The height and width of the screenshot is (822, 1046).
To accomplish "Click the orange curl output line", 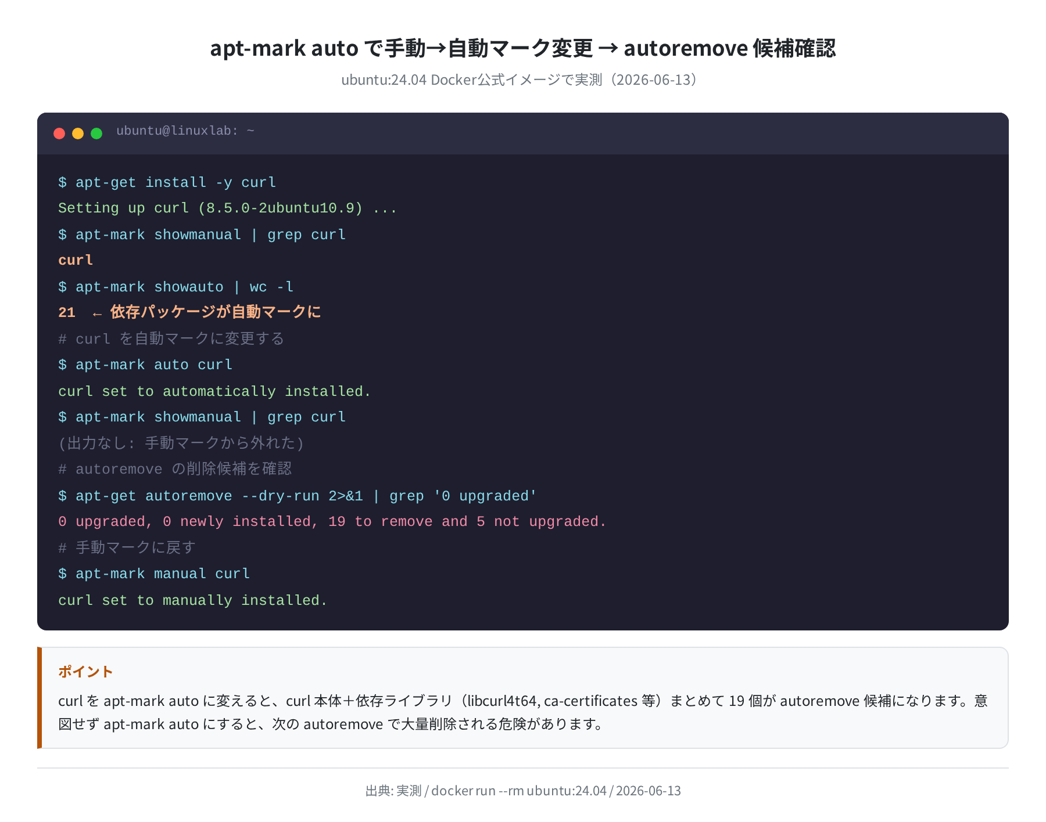I will 76,260.
